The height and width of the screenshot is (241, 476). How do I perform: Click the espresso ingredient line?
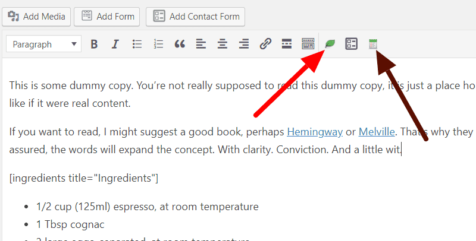coord(147,207)
